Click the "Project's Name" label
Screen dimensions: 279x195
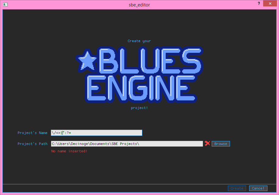[32, 133]
